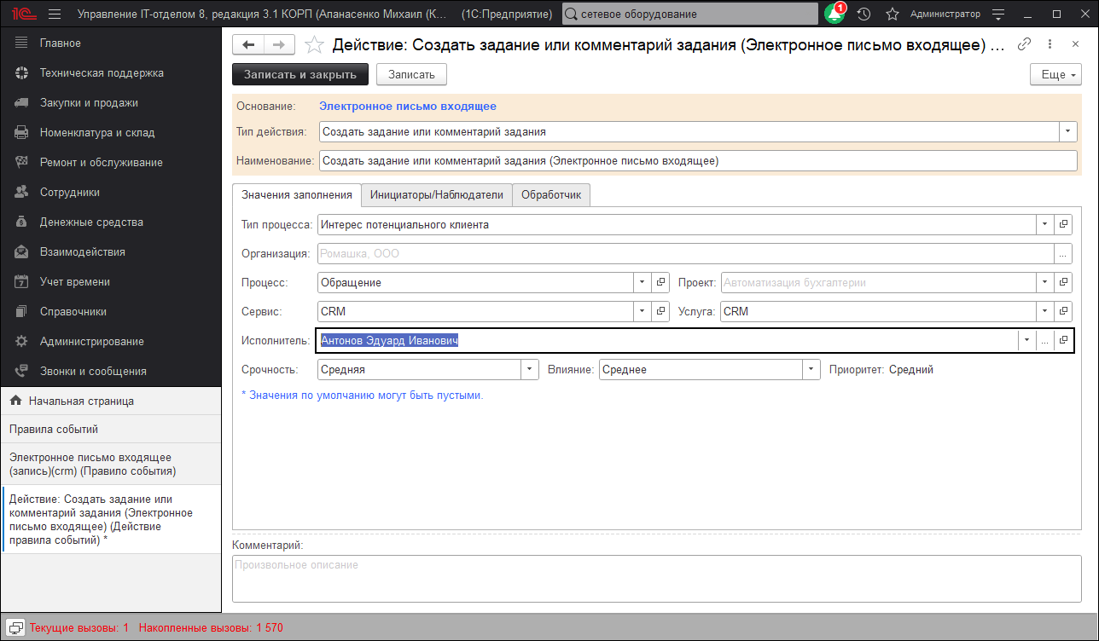The width and height of the screenshot is (1099, 641).
Task: Copy the form link using the chain icon
Action: coord(1024,44)
